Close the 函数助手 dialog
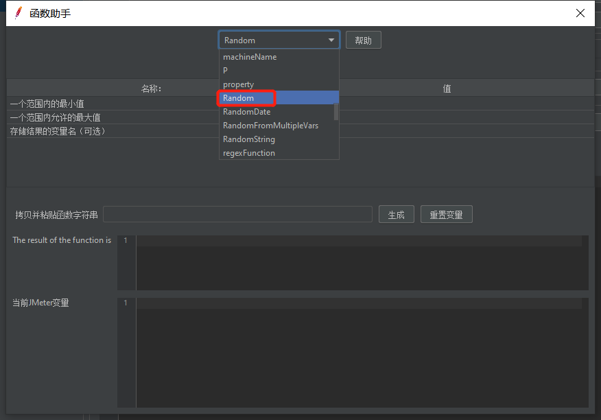Viewport: 601px width, 420px height. (580, 14)
